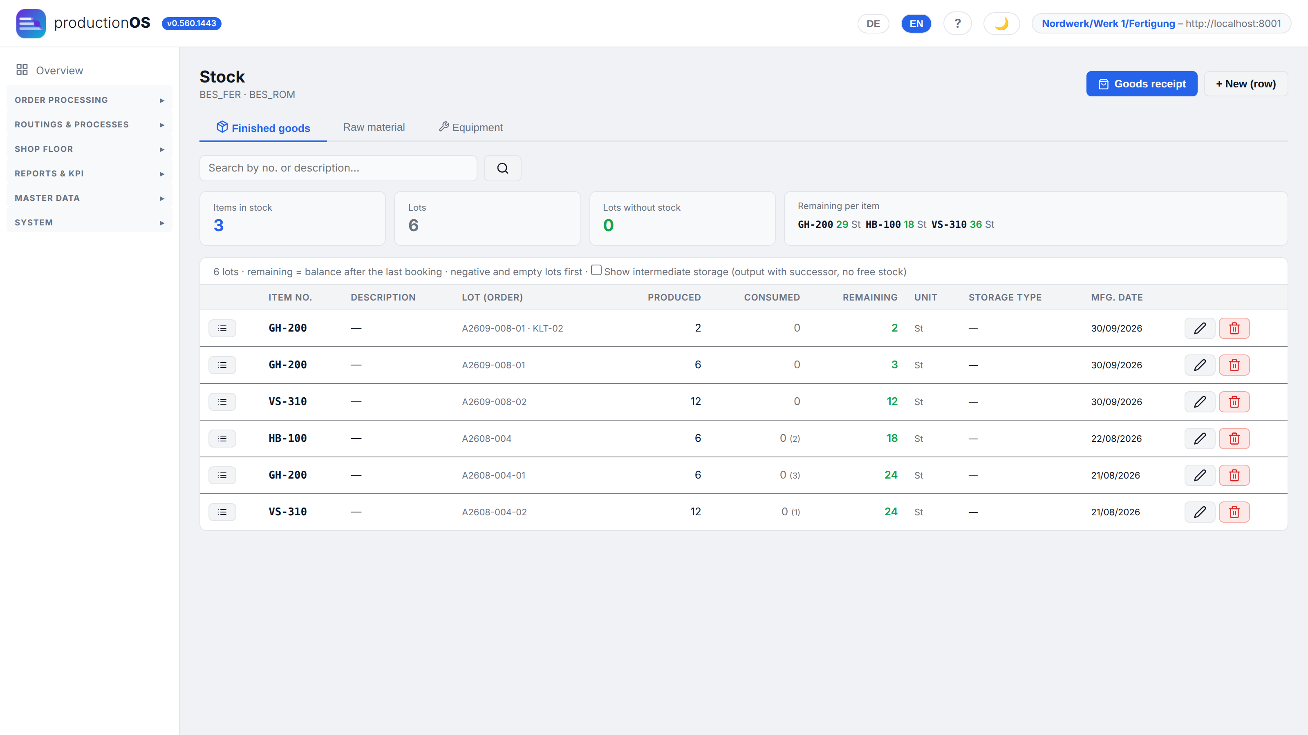This screenshot has height=735, width=1308.
Task: Open details list for lot A2609-008-02
Action: (222, 402)
